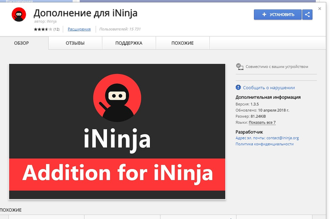
Task: Click the device compatibility check icon
Action: (239, 67)
